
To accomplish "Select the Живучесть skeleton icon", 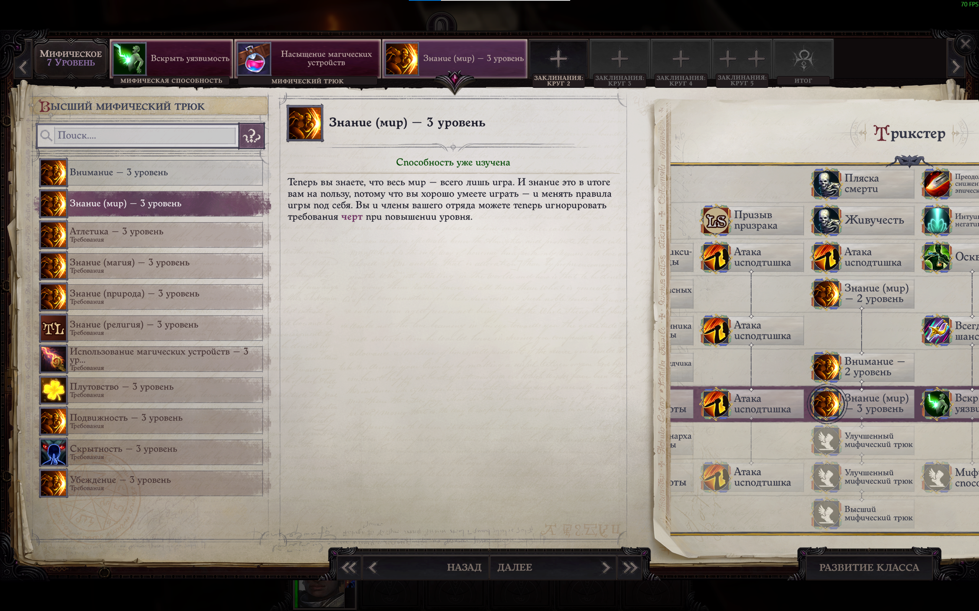I will click(826, 220).
